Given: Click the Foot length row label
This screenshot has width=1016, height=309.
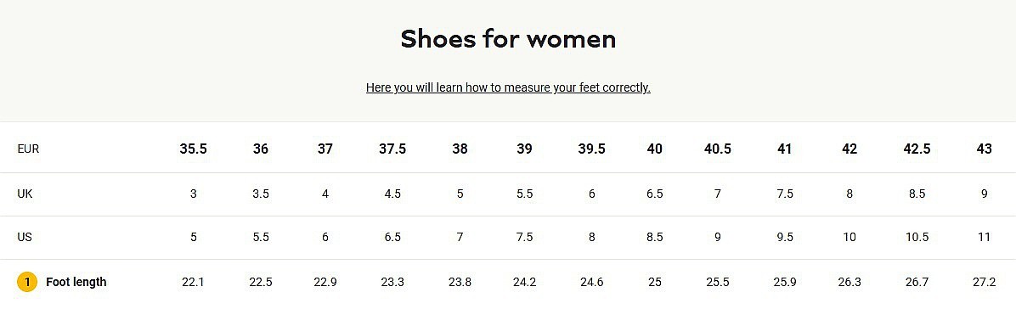Looking at the screenshot, I should pyautogui.click(x=76, y=283).
